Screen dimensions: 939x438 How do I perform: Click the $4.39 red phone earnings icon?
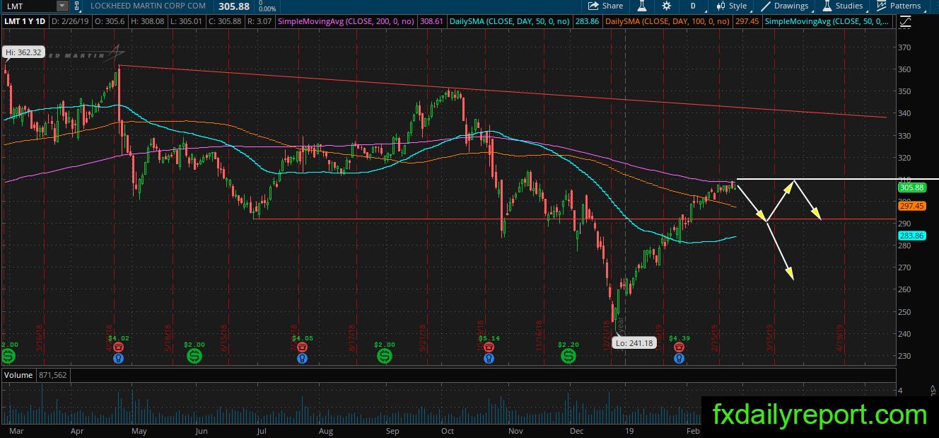click(679, 347)
